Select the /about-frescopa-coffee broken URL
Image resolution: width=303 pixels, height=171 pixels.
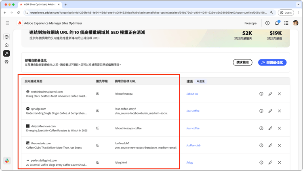(128, 128)
